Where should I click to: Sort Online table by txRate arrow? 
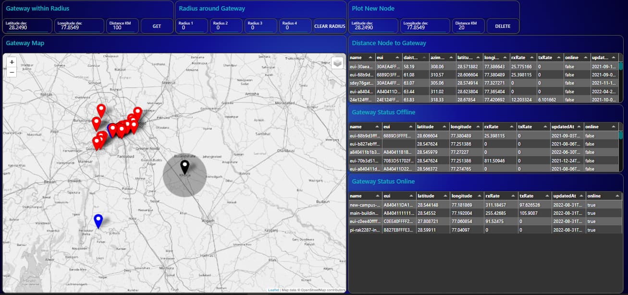tap(546, 196)
